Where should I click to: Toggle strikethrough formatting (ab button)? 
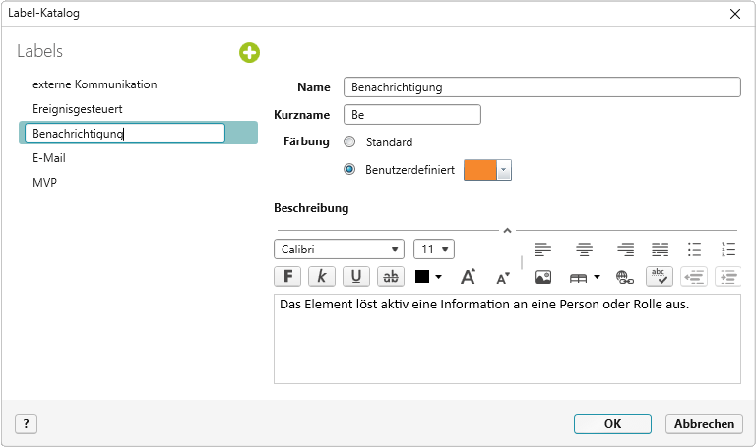[x=391, y=277]
